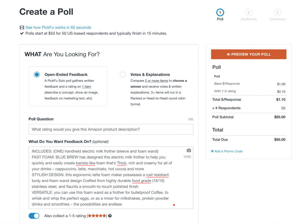Viewport: 303px width, 224px height.
Task: Click the Checkout step in the progress bar
Action: [x=277, y=15]
